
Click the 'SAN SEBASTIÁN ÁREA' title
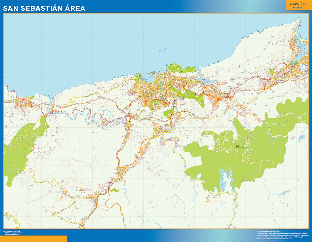point(44,8)
